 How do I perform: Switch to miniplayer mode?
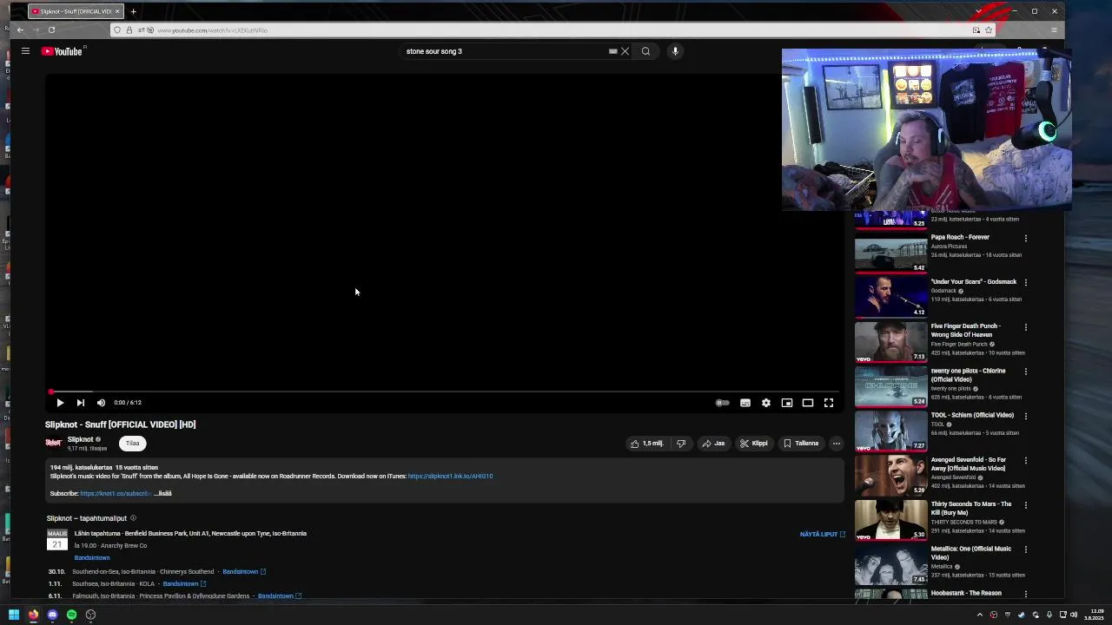tap(787, 403)
